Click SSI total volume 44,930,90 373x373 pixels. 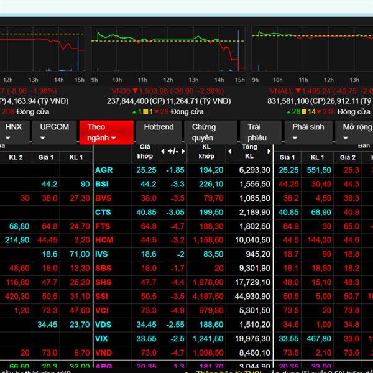[x=252, y=297]
